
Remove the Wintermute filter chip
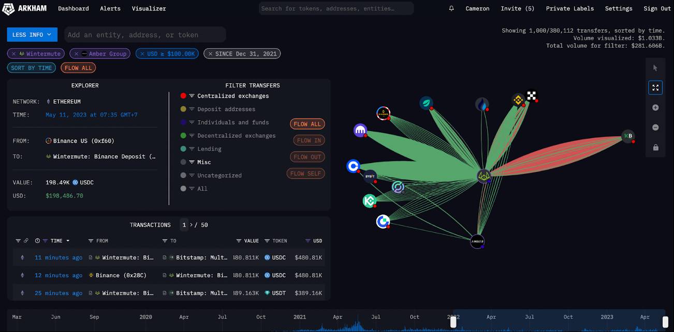[x=14, y=53]
